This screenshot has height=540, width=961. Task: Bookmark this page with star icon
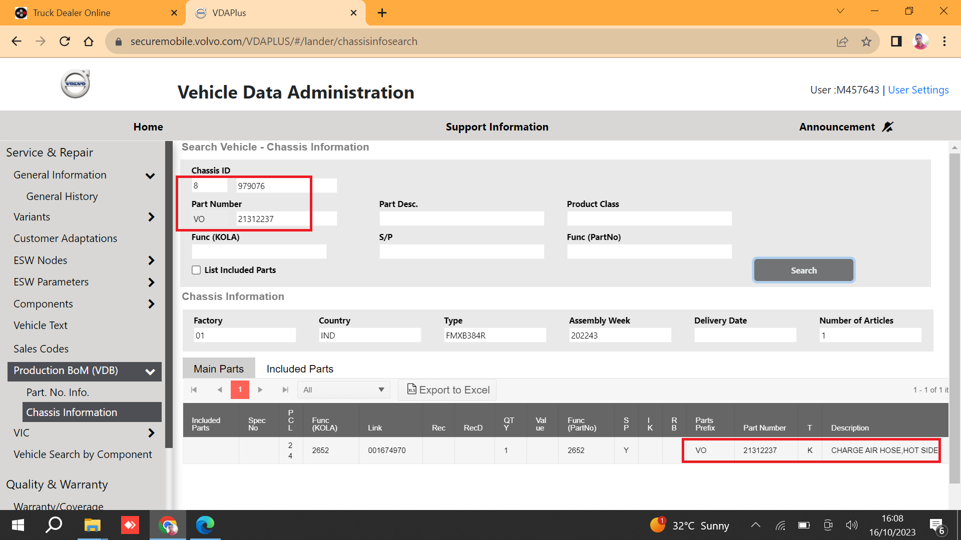866,41
